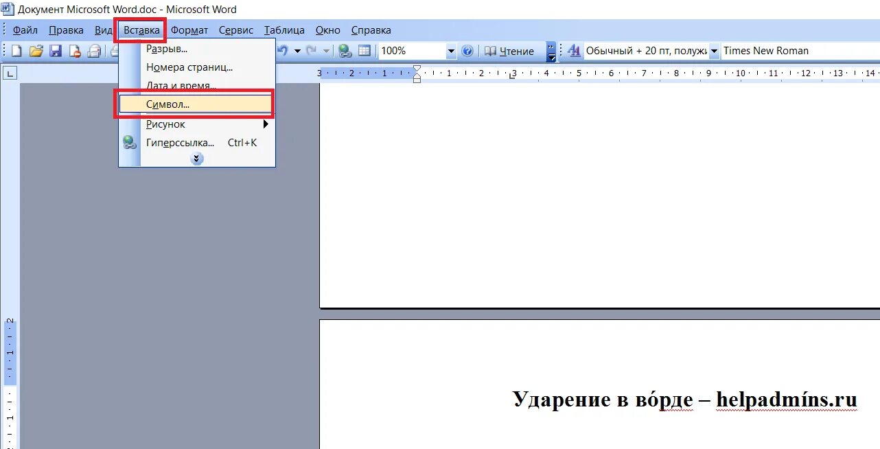880x449 pixels.
Task: Open the Справка menu
Action: [x=371, y=30]
